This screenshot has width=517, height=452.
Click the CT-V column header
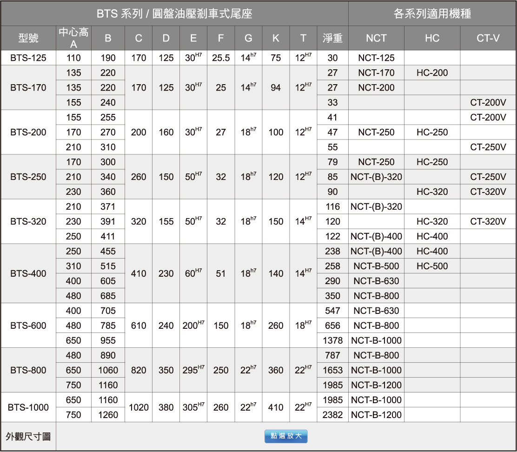pyautogui.click(x=488, y=38)
